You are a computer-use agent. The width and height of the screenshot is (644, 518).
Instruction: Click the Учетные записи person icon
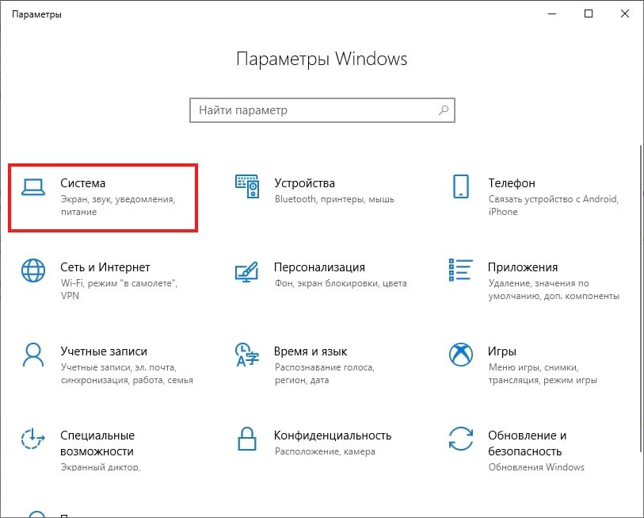33,355
